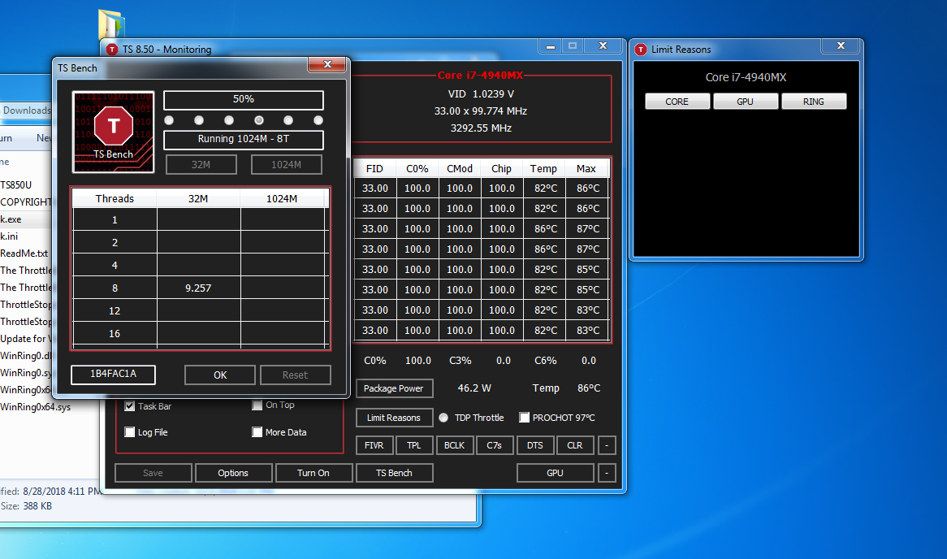
Task: Click the 1024M column header in results table
Action: click(x=282, y=199)
